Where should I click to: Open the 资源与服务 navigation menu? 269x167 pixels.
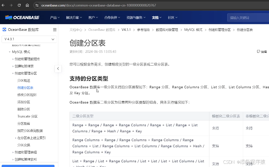pyautogui.click(x=136, y=17)
